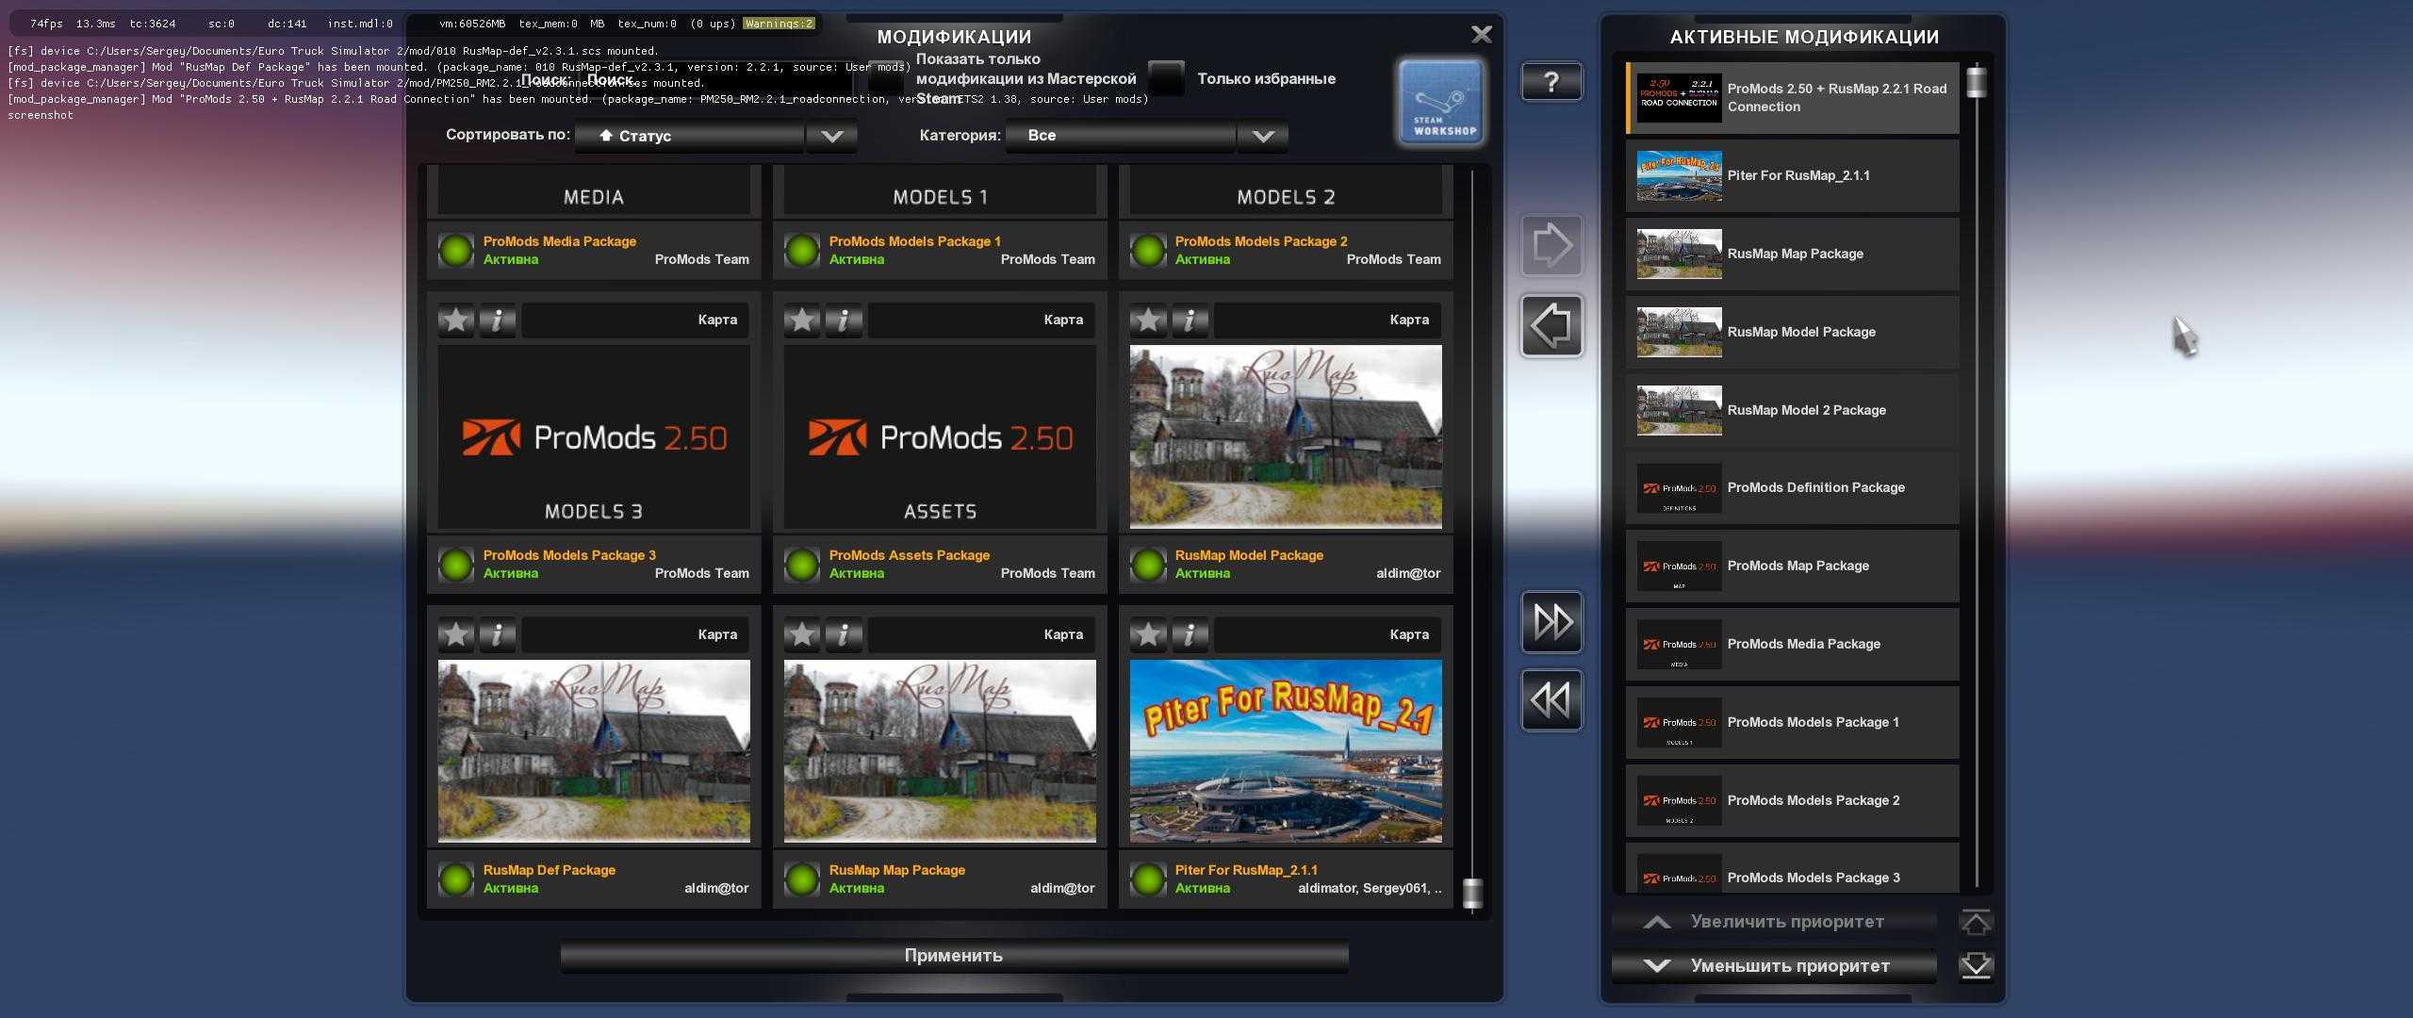Info icon on ProMods Models Package 3
Screen dimensions: 2413x1018
tap(498, 320)
